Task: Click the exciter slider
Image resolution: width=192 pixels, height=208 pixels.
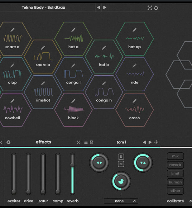Action: click(14, 174)
